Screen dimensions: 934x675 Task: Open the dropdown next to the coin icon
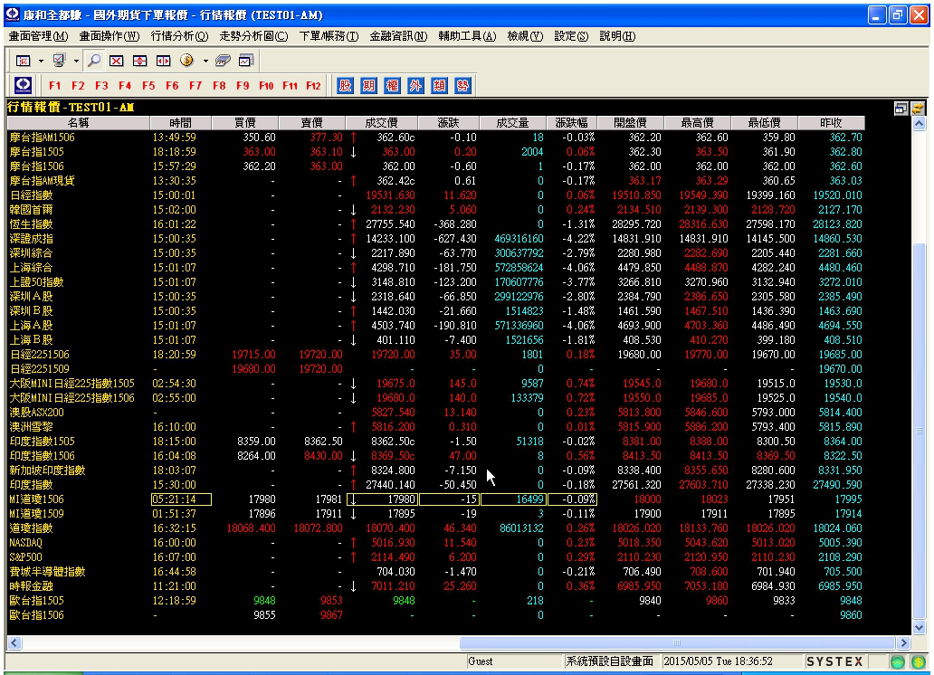[205, 61]
